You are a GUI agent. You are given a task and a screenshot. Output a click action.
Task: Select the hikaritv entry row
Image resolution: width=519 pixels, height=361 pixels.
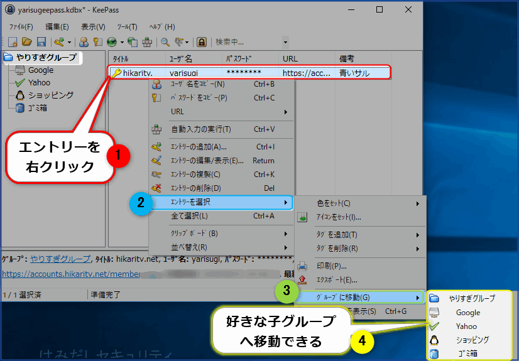click(250, 72)
